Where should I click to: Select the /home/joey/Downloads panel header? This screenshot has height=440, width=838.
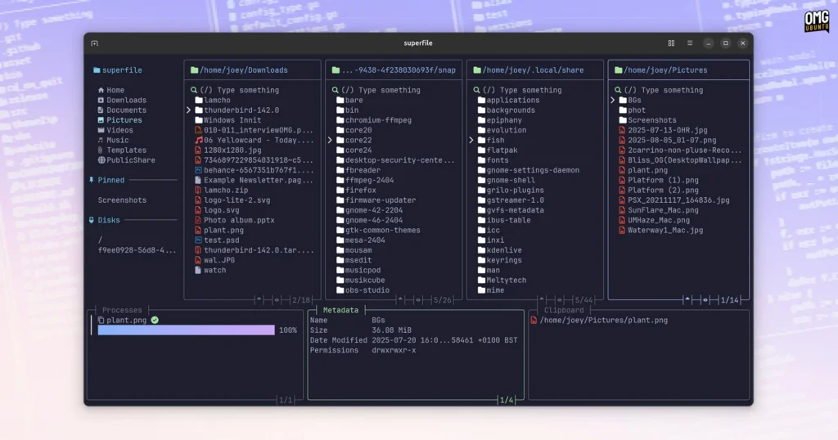click(x=239, y=70)
